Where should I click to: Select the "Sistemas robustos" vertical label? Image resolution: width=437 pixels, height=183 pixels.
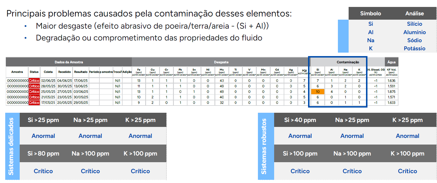click(x=264, y=146)
